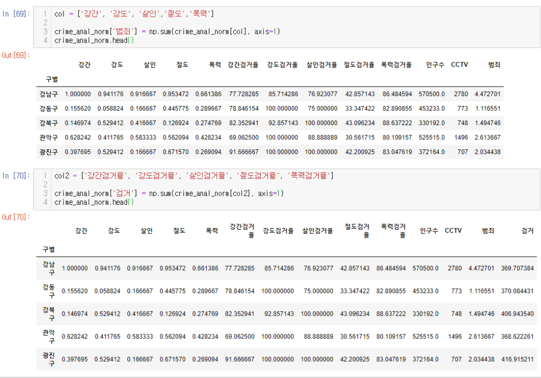
Task: Collapse output by clicking Out[69] prompt
Action: pos(15,55)
